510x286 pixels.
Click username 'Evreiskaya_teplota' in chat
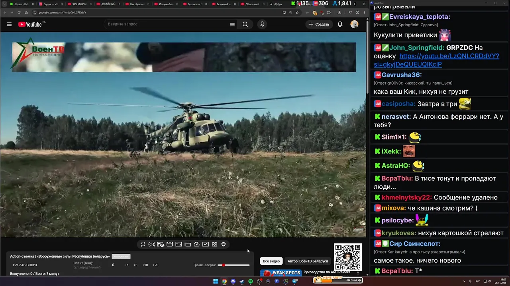click(420, 17)
